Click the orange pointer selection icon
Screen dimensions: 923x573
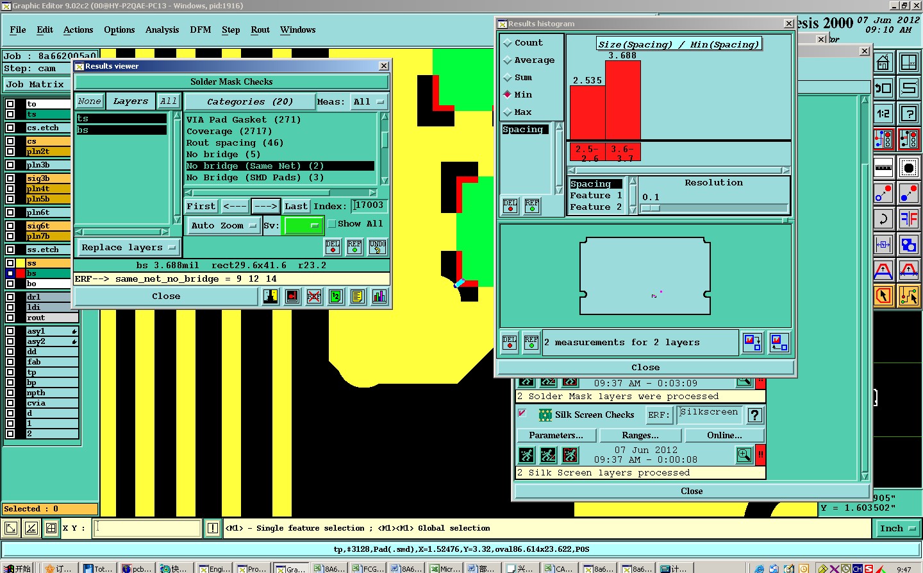883,296
